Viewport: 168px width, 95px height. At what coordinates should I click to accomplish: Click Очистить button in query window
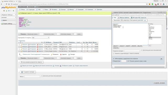pos(116,48)
